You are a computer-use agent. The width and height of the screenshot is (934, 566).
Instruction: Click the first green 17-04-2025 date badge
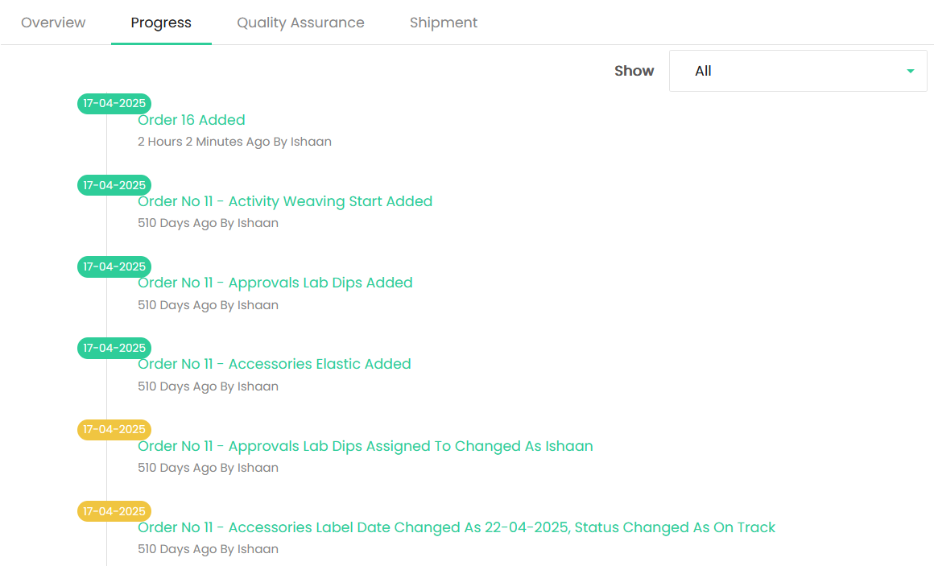point(114,104)
